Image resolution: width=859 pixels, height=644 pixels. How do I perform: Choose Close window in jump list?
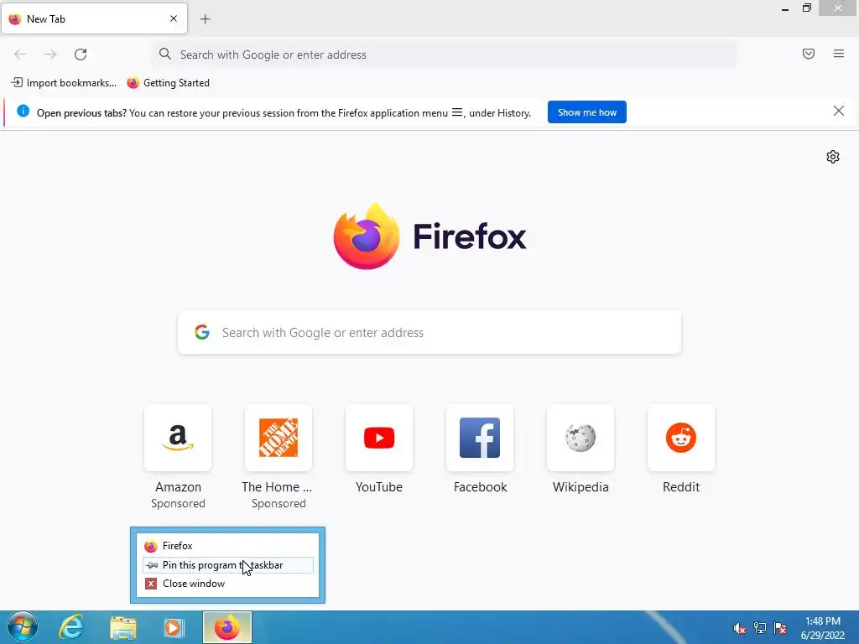227,584
